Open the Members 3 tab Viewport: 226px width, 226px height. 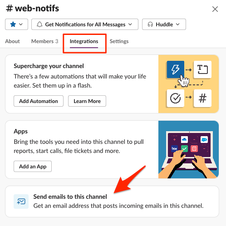[x=45, y=41]
